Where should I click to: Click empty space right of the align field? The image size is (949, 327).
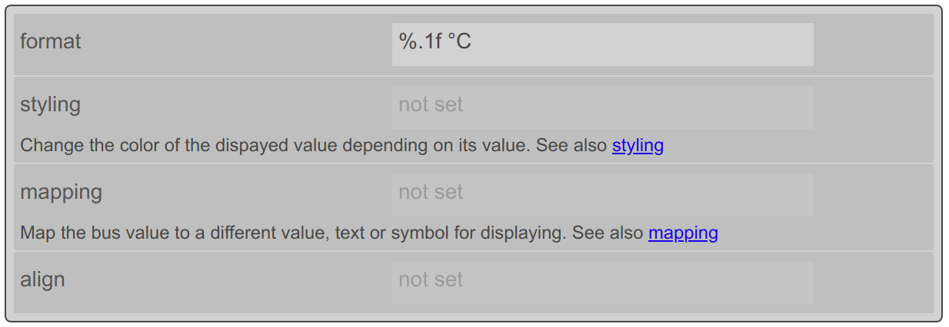pos(872,282)
